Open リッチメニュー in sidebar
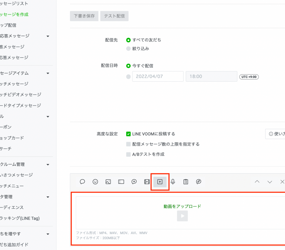 click(12, 186)
